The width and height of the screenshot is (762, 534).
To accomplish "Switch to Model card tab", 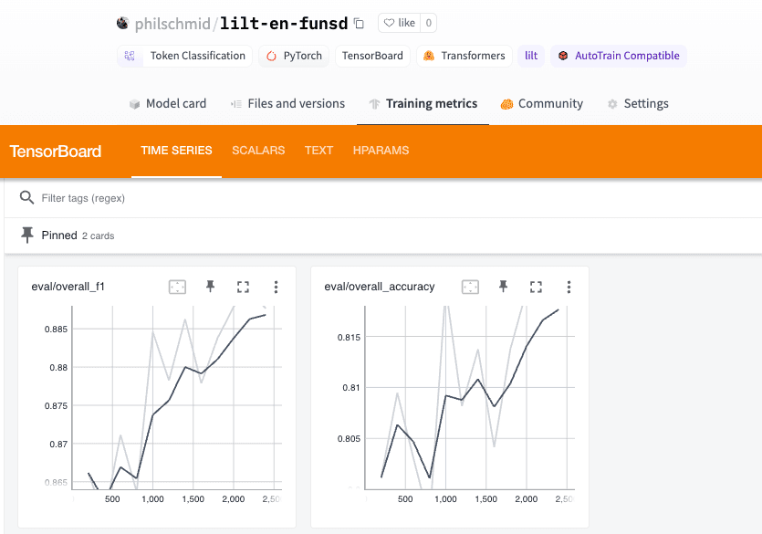I will [x=168, y=103].
